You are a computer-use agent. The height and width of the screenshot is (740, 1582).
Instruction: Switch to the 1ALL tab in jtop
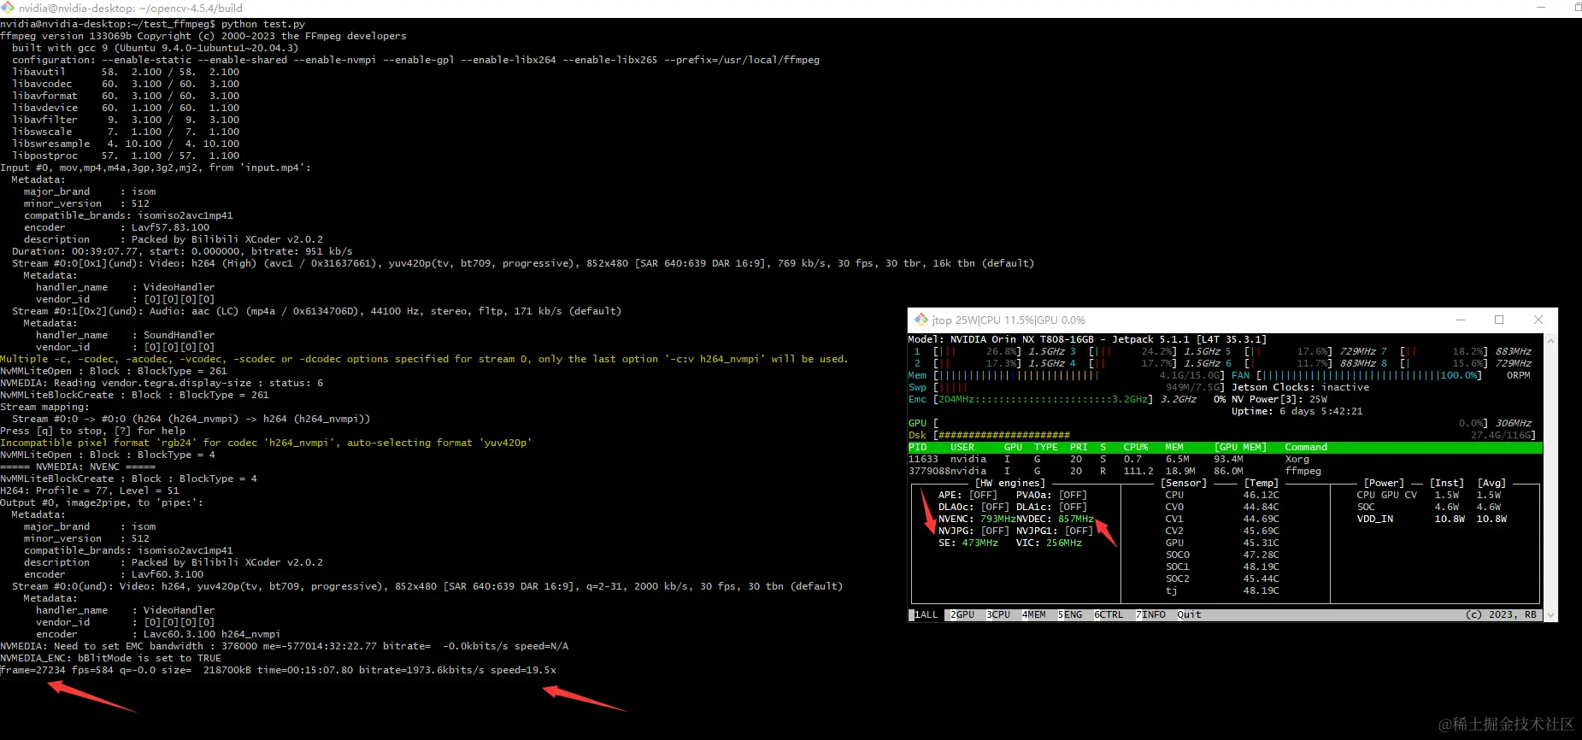(924, 614)
